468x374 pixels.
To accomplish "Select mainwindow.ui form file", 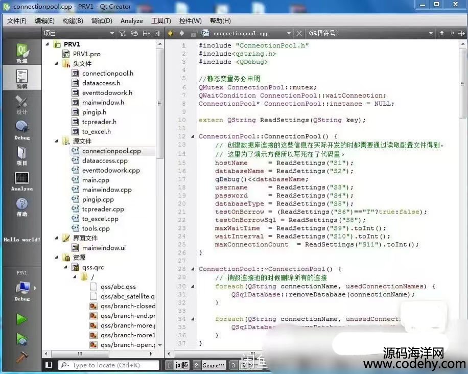I will (104, 248).
